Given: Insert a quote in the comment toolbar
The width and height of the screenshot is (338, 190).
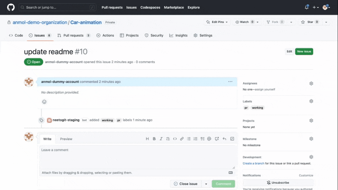Looking at the screenshot, I should (168, 139).
